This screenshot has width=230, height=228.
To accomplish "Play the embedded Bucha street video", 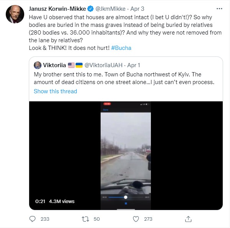I will pos(126,155).
